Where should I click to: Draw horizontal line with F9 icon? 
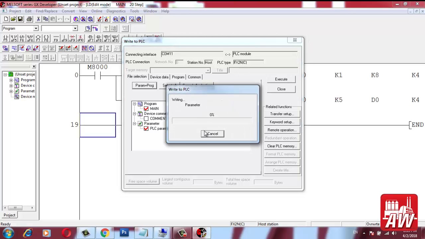pos(56,39)
